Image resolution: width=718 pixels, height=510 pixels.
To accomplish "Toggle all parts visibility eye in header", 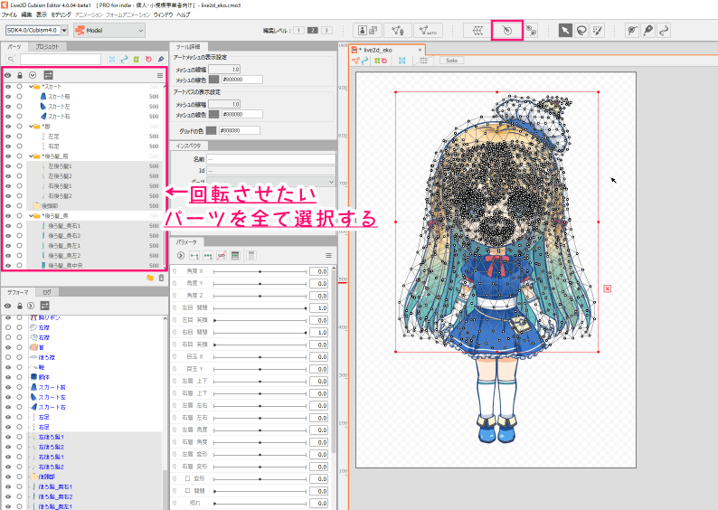I will pos(8,75).
